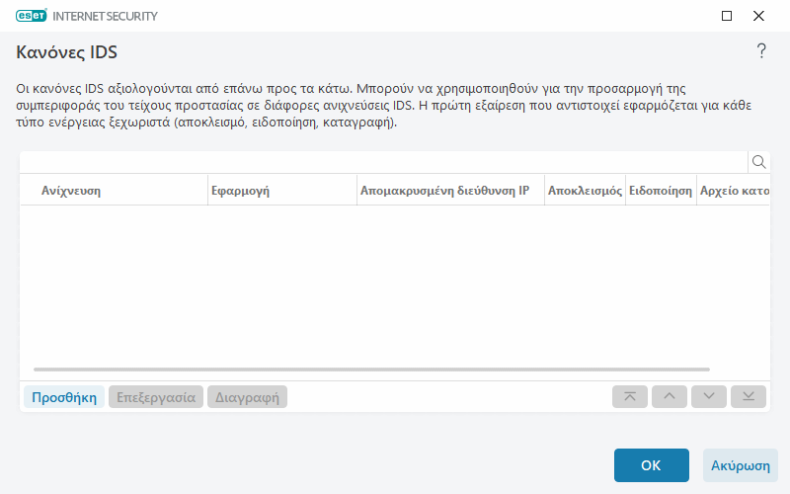
Task: Click the Επεξεργασία edit button
Action: coord(156,397)
